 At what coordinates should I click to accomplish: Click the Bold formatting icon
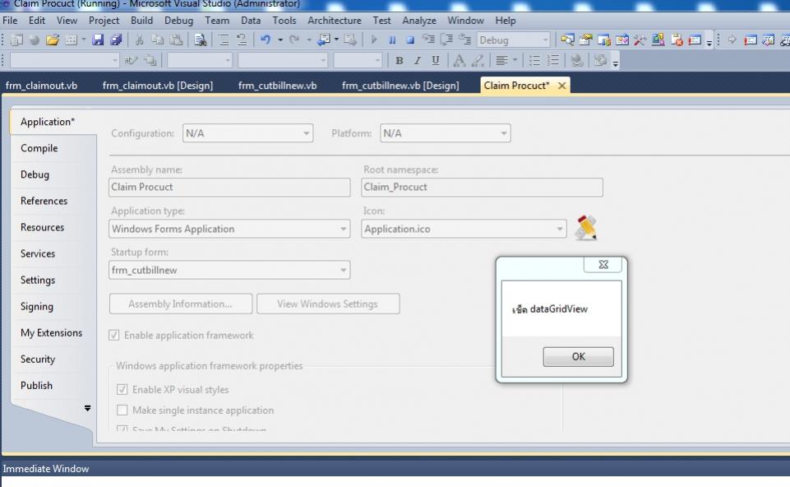(399, 61)
